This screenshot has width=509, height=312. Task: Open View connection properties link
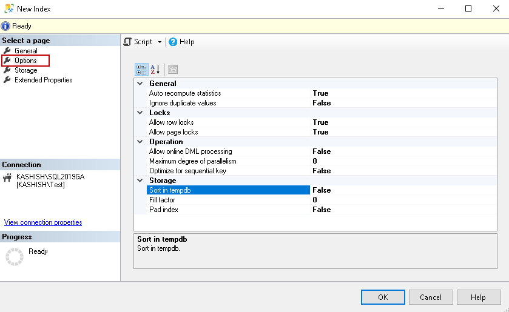[43, 222]
